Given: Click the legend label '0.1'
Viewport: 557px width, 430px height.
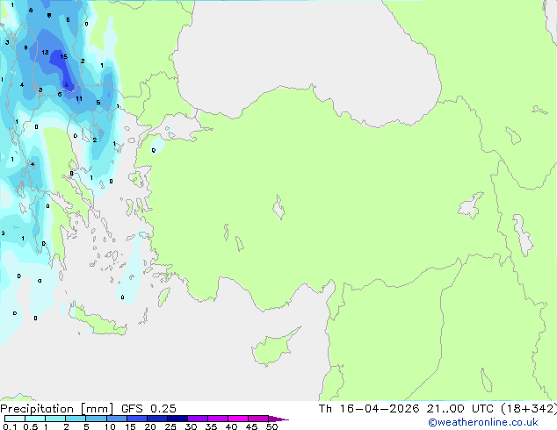Looking at the screenshot, I should point(10,426).
